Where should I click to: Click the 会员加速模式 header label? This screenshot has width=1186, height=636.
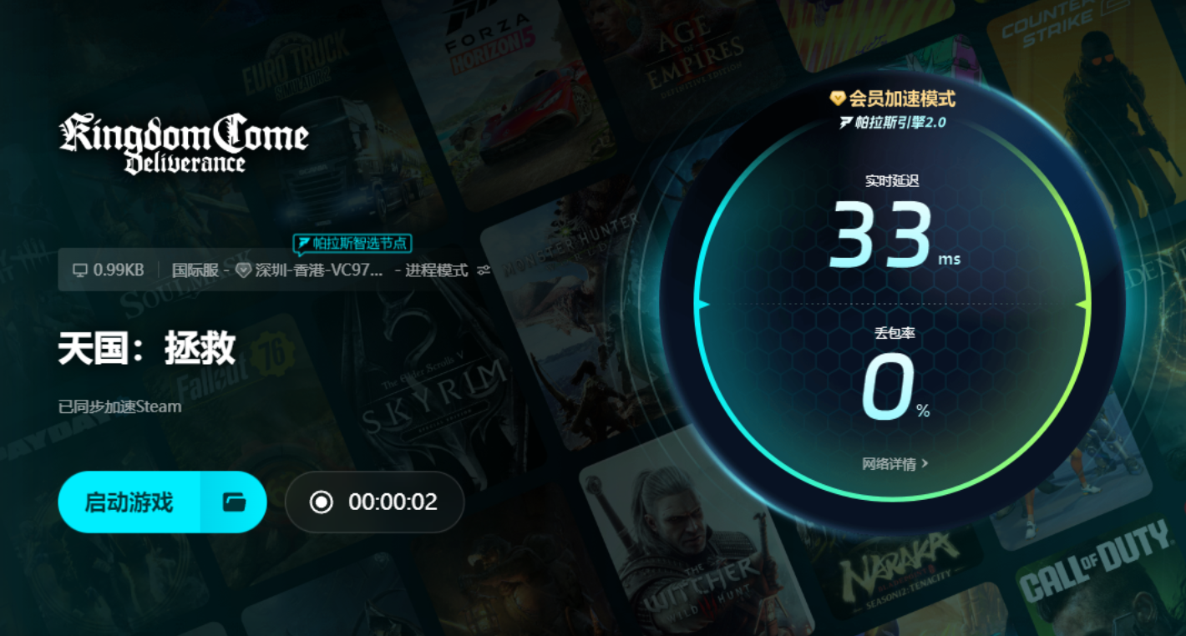(x=902, y=98)
